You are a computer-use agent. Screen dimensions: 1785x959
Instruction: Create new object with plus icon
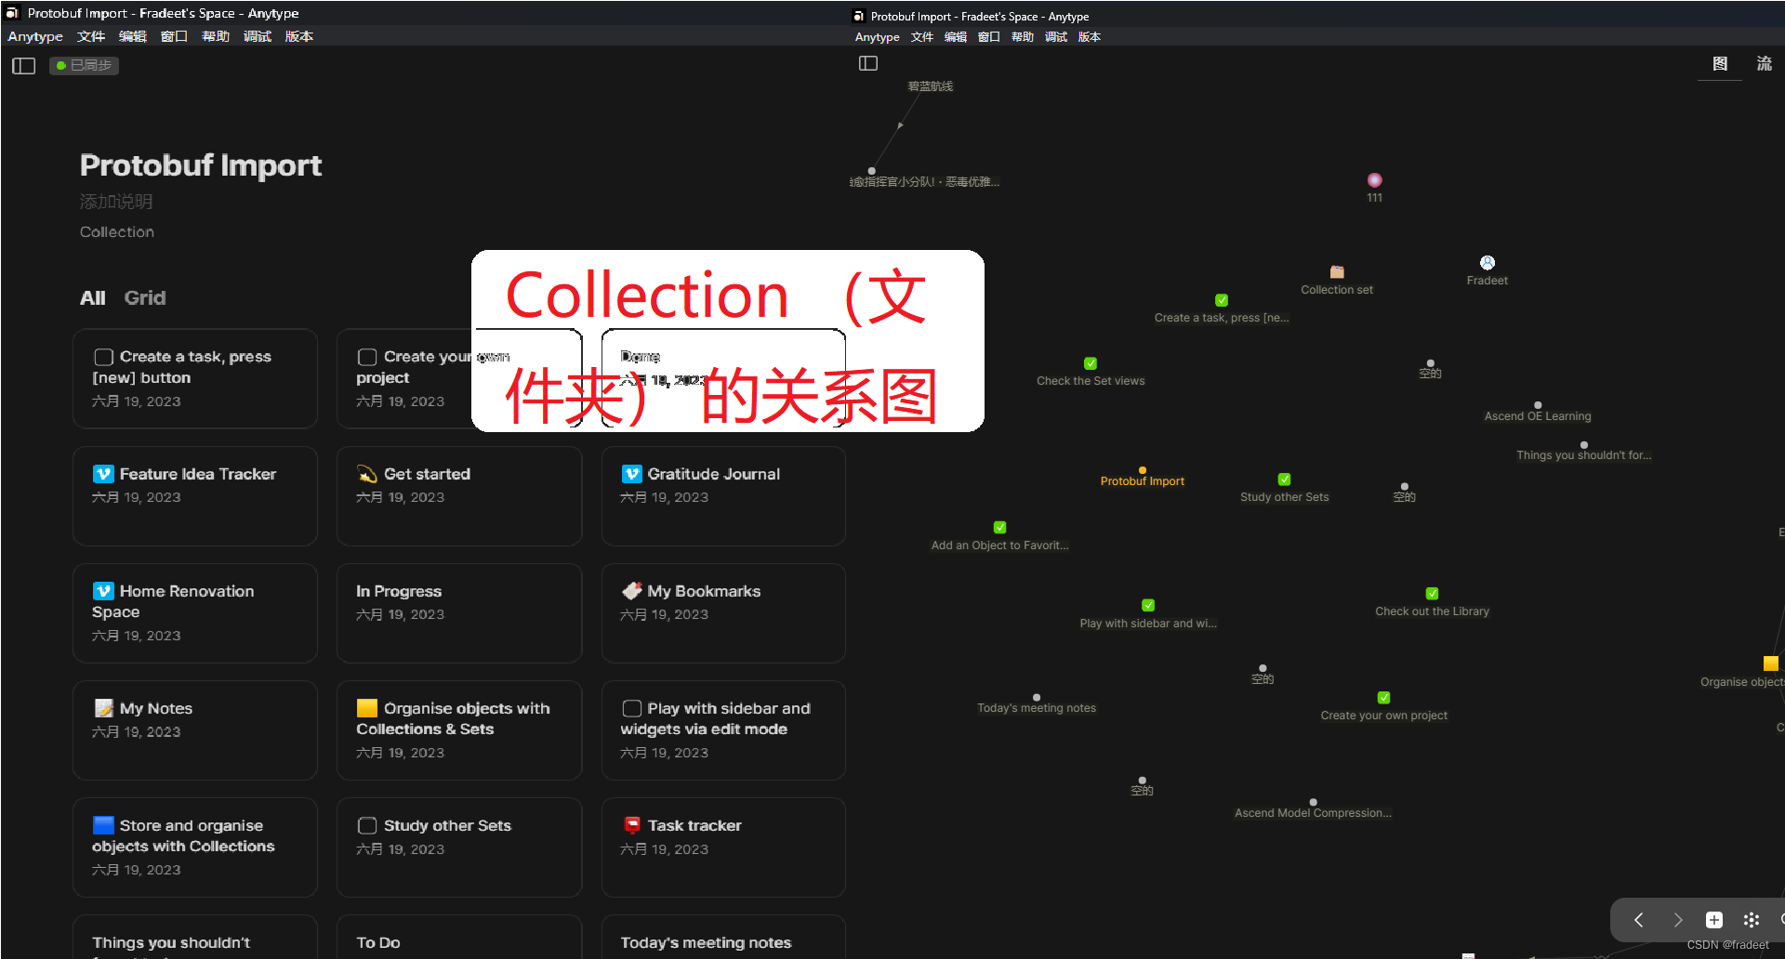coord(1714,920)
